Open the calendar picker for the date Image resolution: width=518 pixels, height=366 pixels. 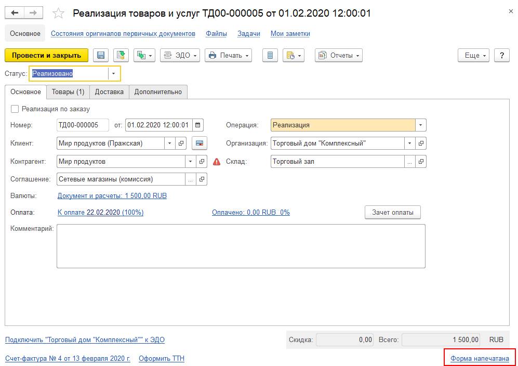click(x=197, y=125)
